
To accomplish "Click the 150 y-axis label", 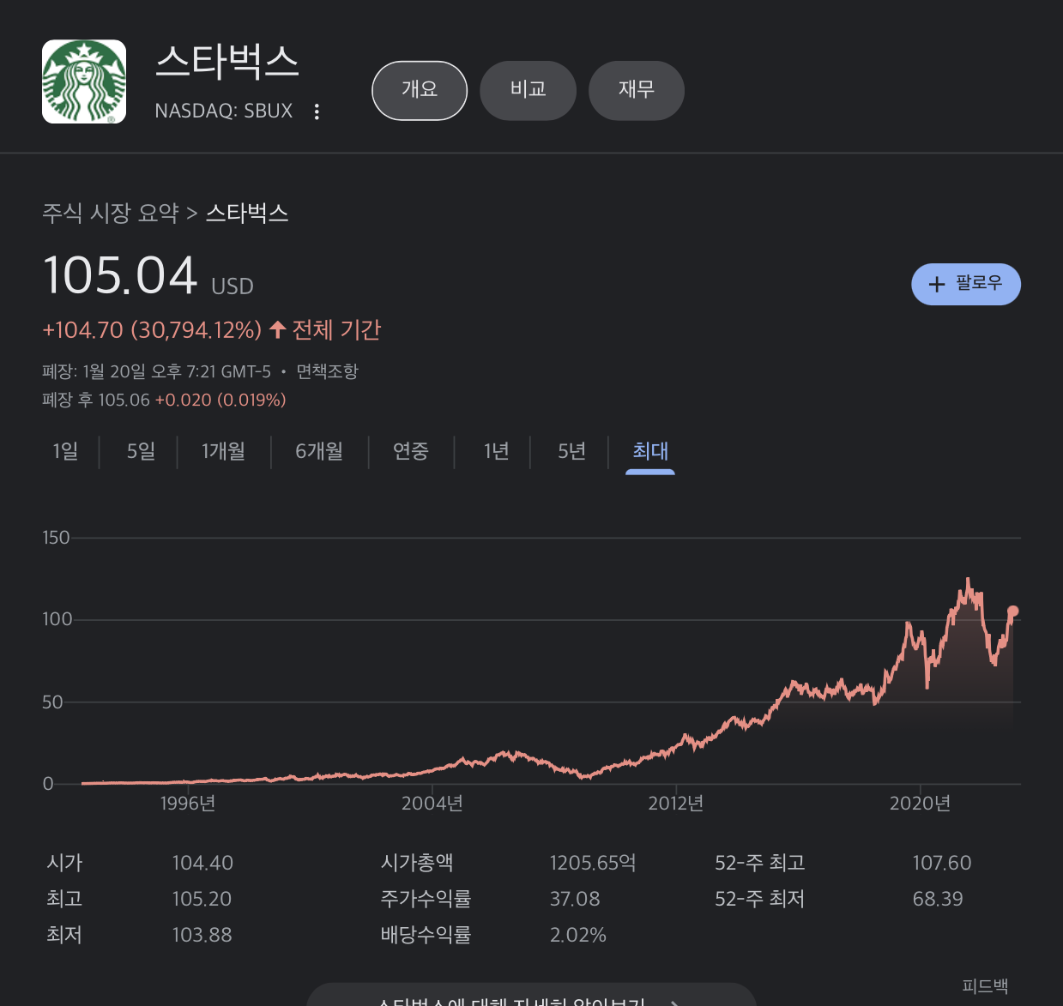I will [56, 538].
